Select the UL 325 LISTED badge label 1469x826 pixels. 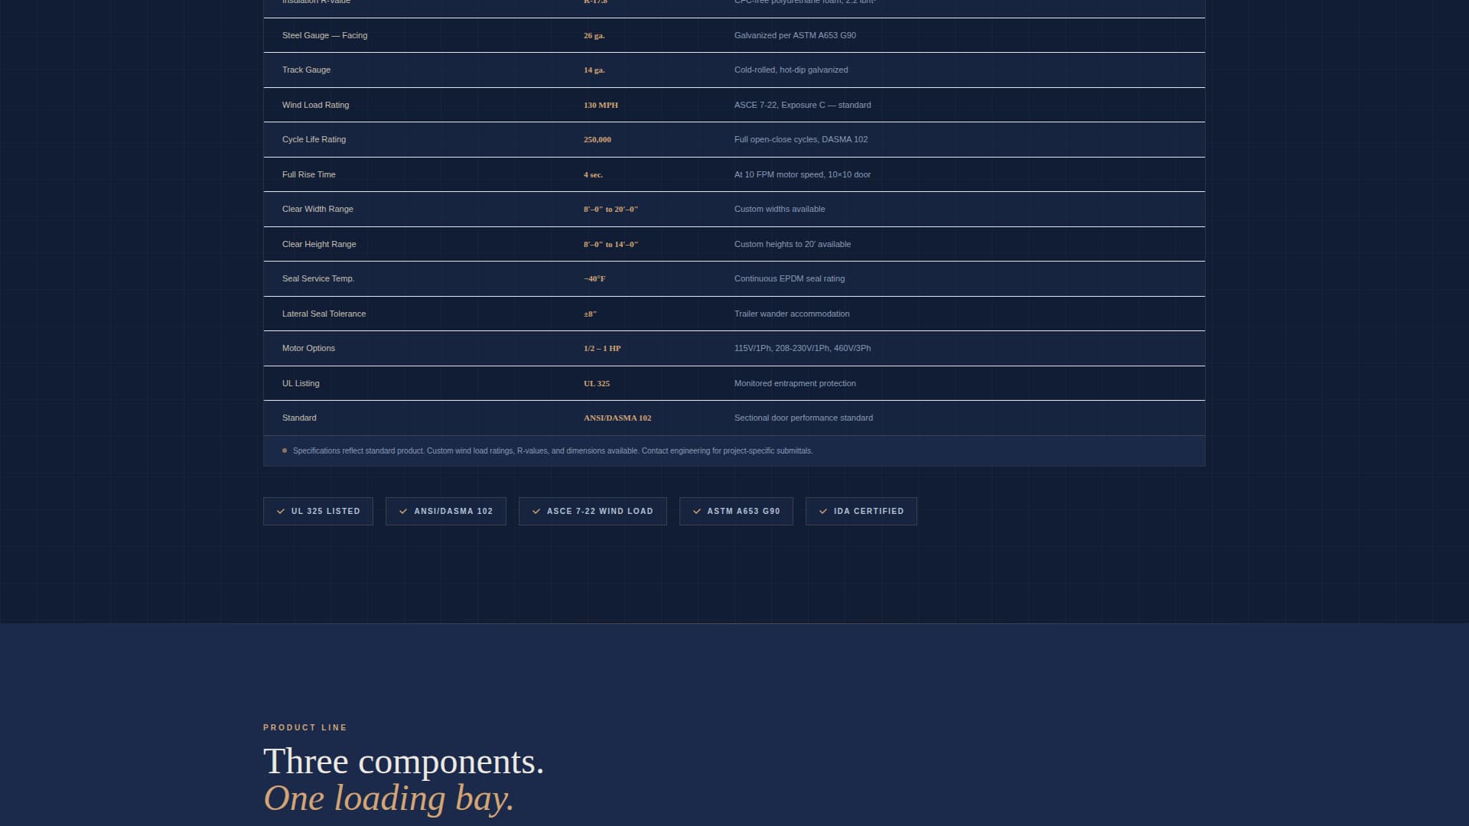pyautogui.click(x=325, y=512)
